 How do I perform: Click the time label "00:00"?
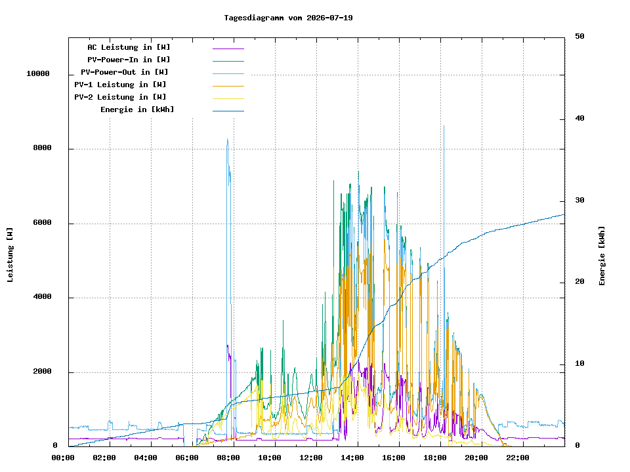(63, 458)
